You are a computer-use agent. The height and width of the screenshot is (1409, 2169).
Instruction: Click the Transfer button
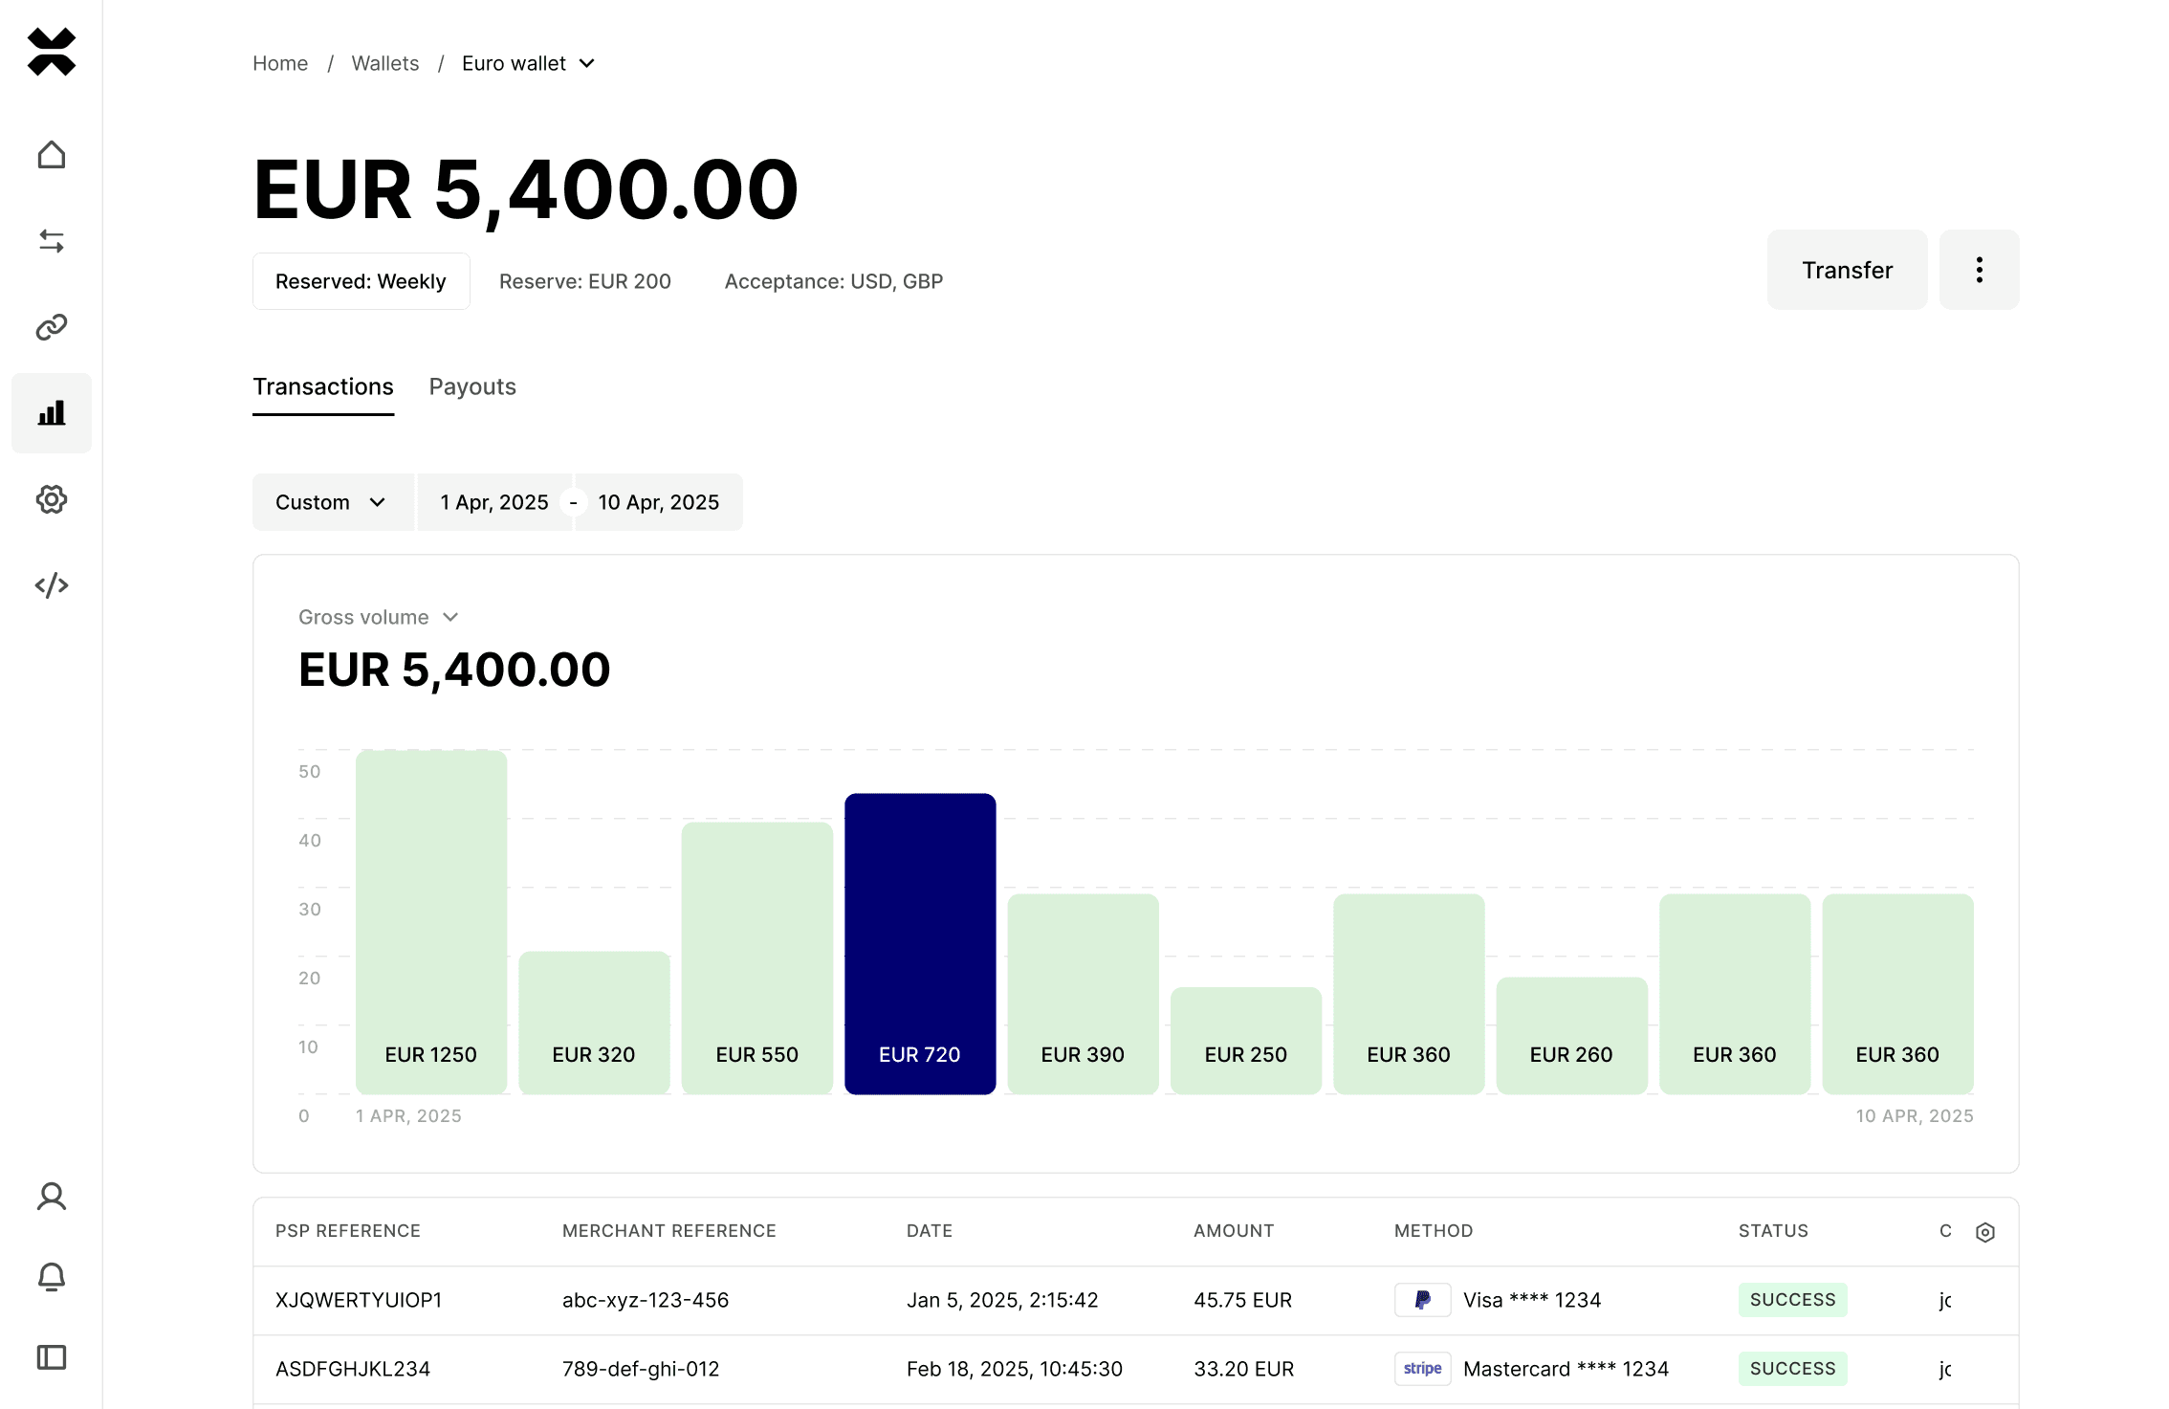(1847, 270)
